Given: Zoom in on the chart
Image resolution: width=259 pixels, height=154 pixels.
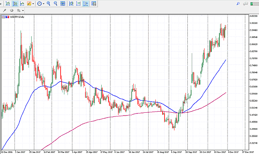Looking at the screenshot, I should click(49, 3).
